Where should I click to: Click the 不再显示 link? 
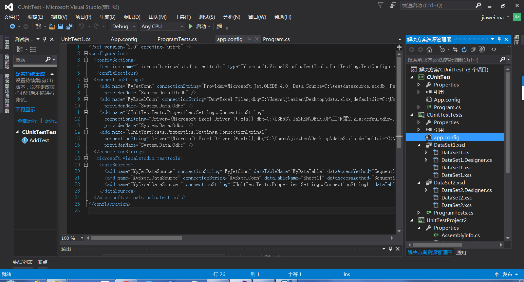(25, 109)
